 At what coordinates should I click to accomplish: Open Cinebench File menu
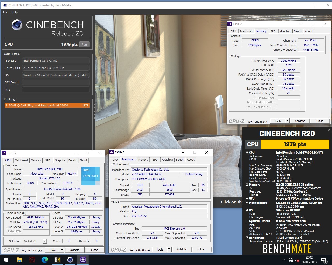point(5,12)
